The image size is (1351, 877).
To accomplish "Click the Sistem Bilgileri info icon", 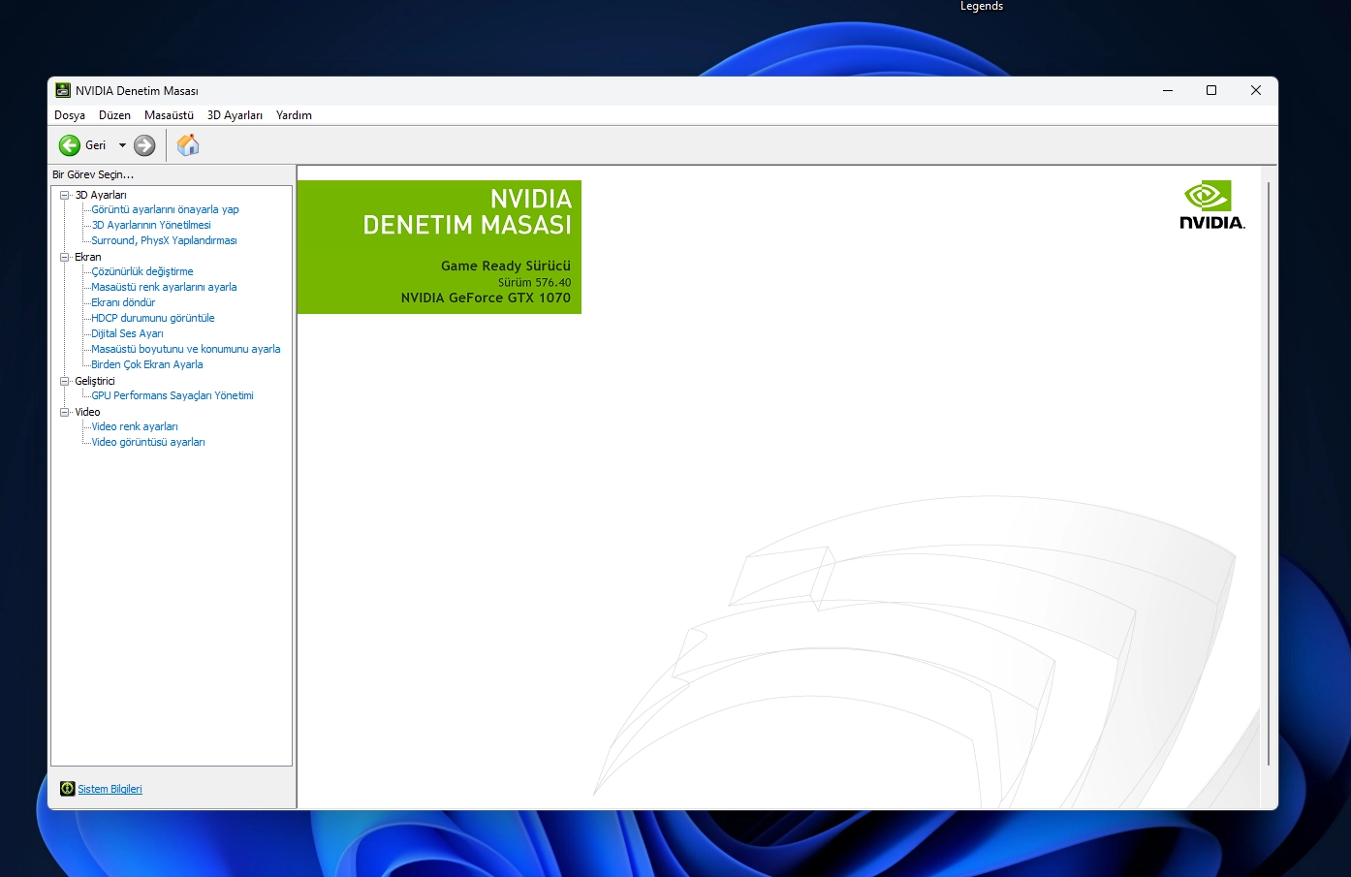I will coord(67,789).
